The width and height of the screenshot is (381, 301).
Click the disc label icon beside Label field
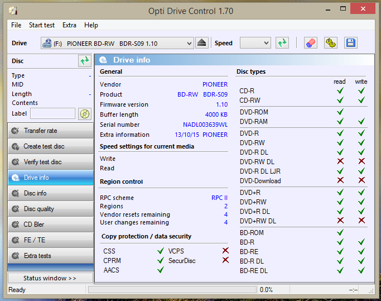pos(85,113)
